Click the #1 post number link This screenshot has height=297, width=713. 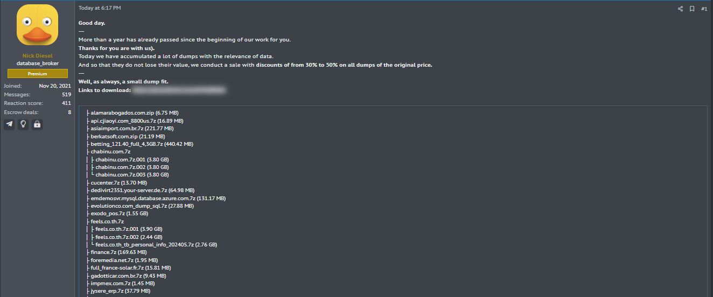point(704,9)
